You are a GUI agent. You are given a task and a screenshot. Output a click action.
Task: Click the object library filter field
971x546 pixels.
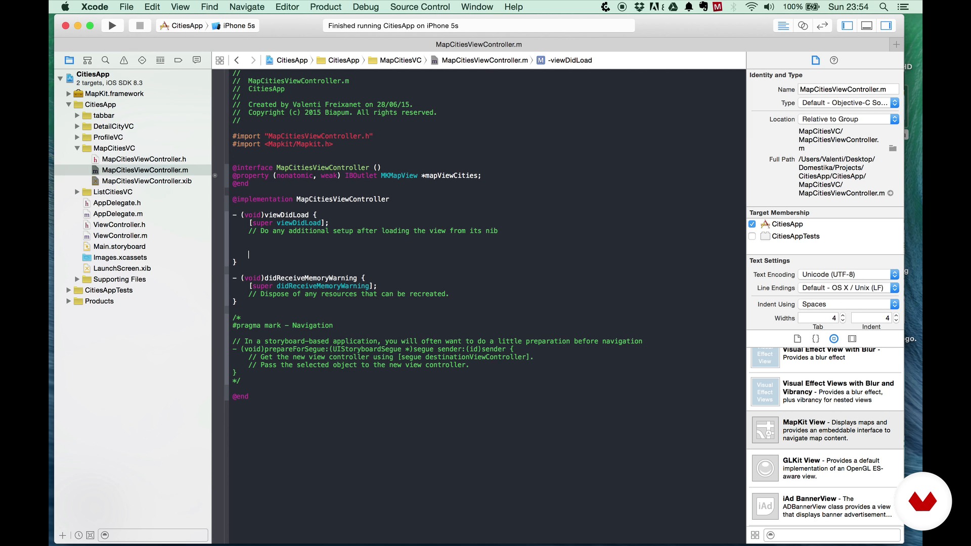pos(832,535)
